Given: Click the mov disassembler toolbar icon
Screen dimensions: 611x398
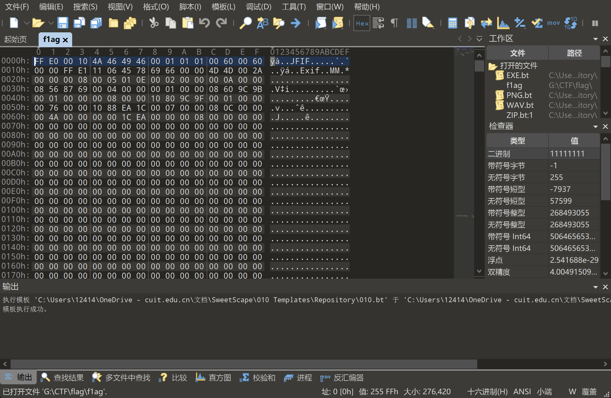Looking at the screenshot, I should pos(553,23).
